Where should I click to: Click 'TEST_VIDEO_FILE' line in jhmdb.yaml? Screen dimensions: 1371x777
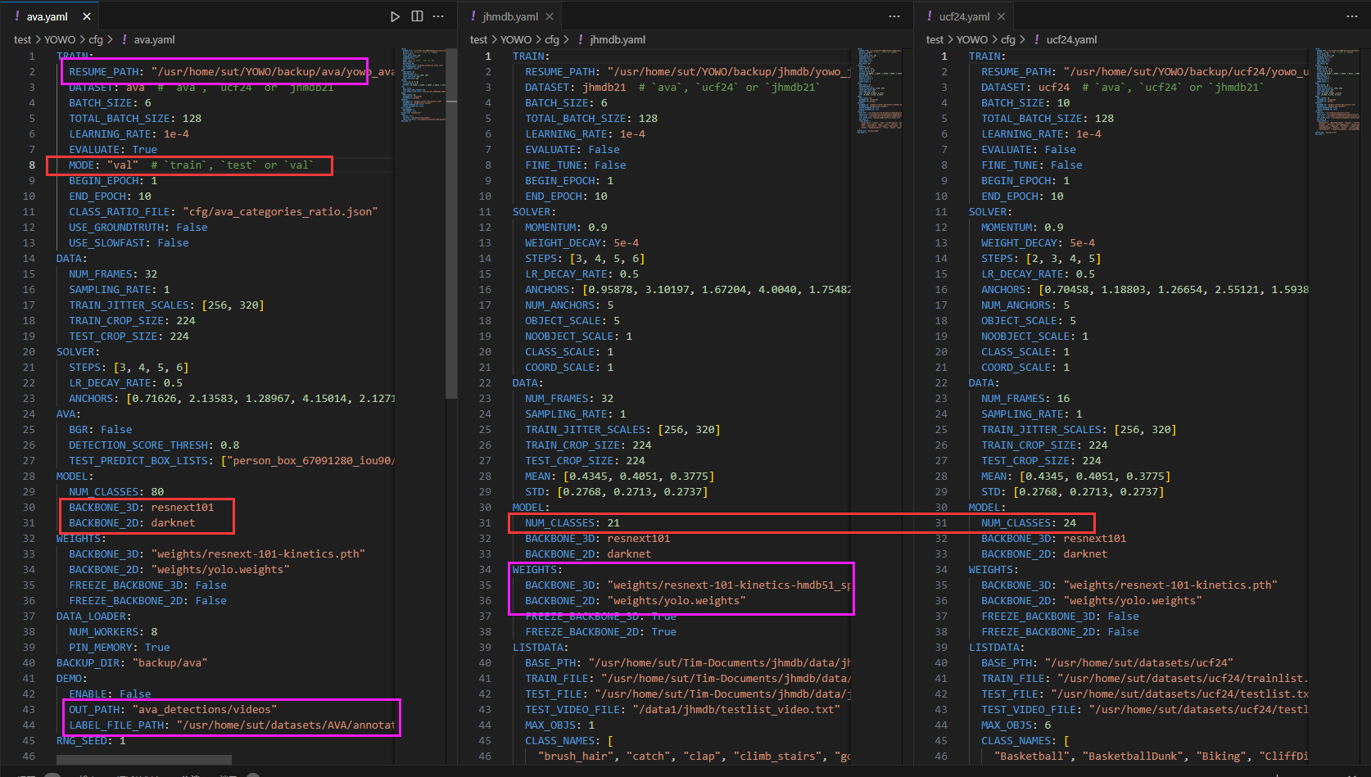[x=683, y=709]
